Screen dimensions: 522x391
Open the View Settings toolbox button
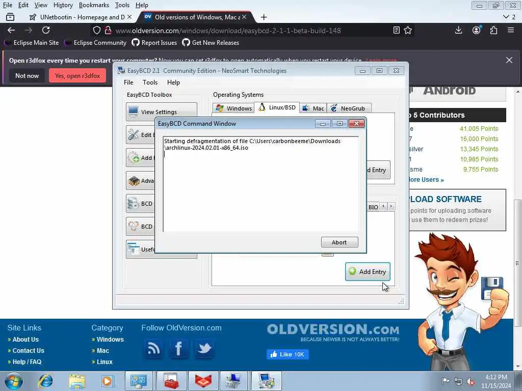click(162, 111)
